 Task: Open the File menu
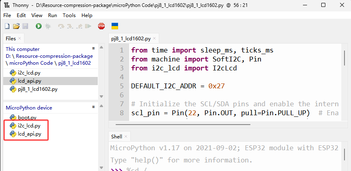(x=7, y=15)
